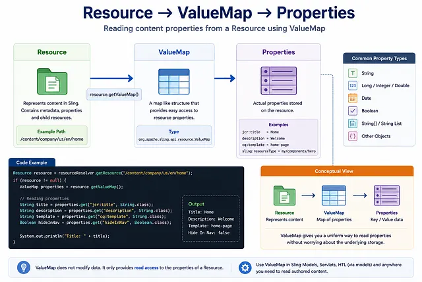Viewport: 422px width, 282px height.
Task: Click 'Map of properties' caption
Action: (334, 219)
